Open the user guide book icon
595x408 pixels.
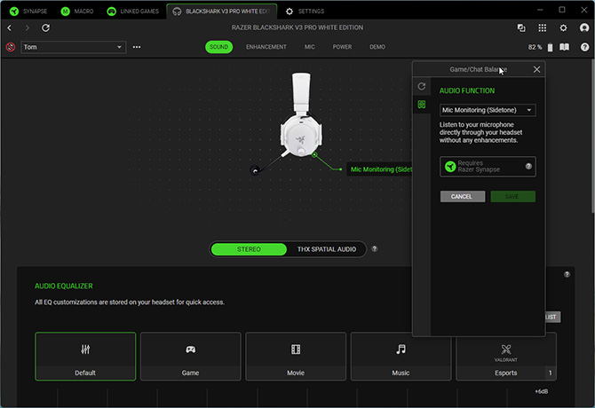point(564,47)
